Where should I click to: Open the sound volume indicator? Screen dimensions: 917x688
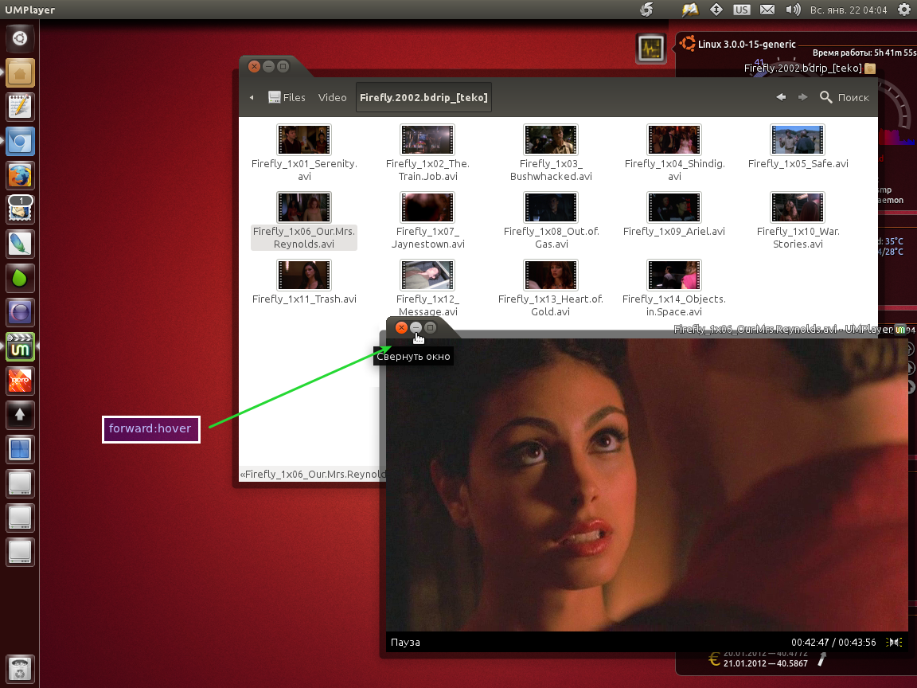pos(793,10)
